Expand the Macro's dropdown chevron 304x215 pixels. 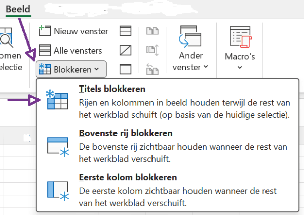coord(240,68)
